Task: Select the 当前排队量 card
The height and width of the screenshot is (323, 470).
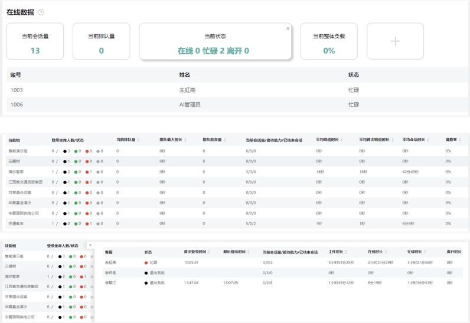Action: coord(101,42)
